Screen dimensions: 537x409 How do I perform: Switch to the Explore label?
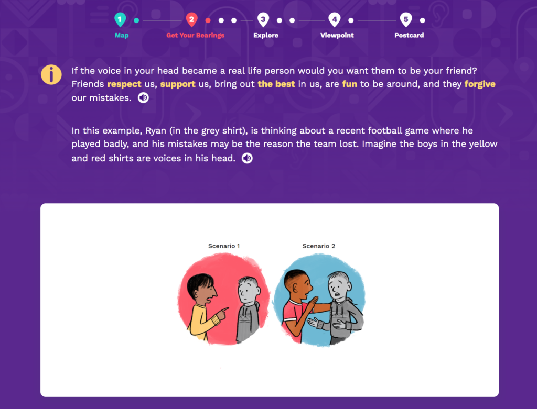266,35
